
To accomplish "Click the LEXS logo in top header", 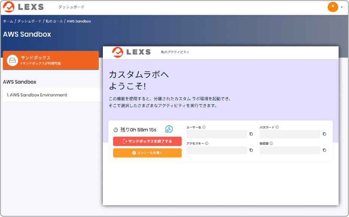I will click(x=23, y=7).
